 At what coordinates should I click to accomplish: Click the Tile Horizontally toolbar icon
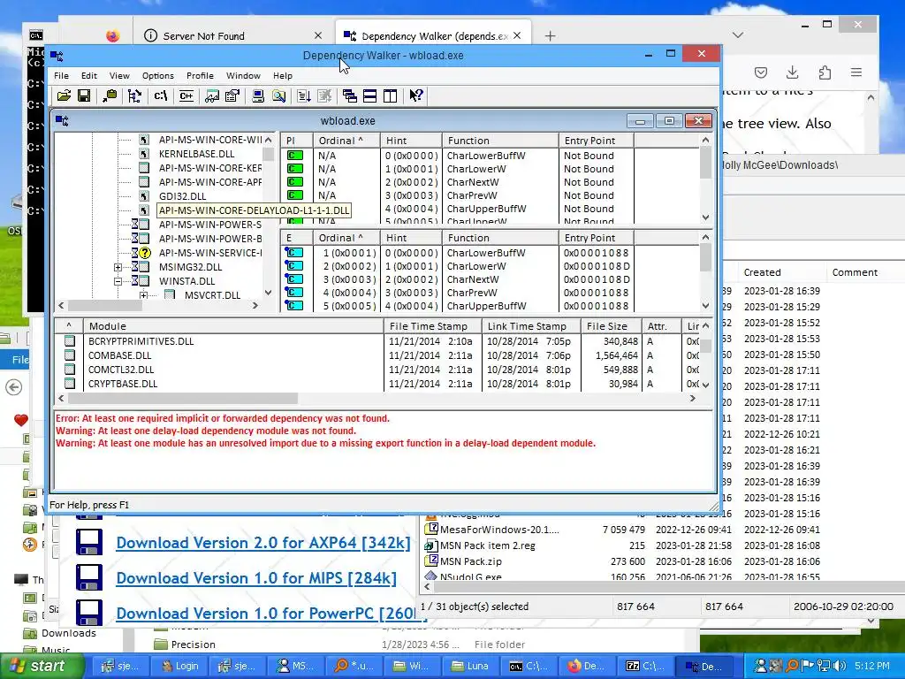tap(370, 95)
